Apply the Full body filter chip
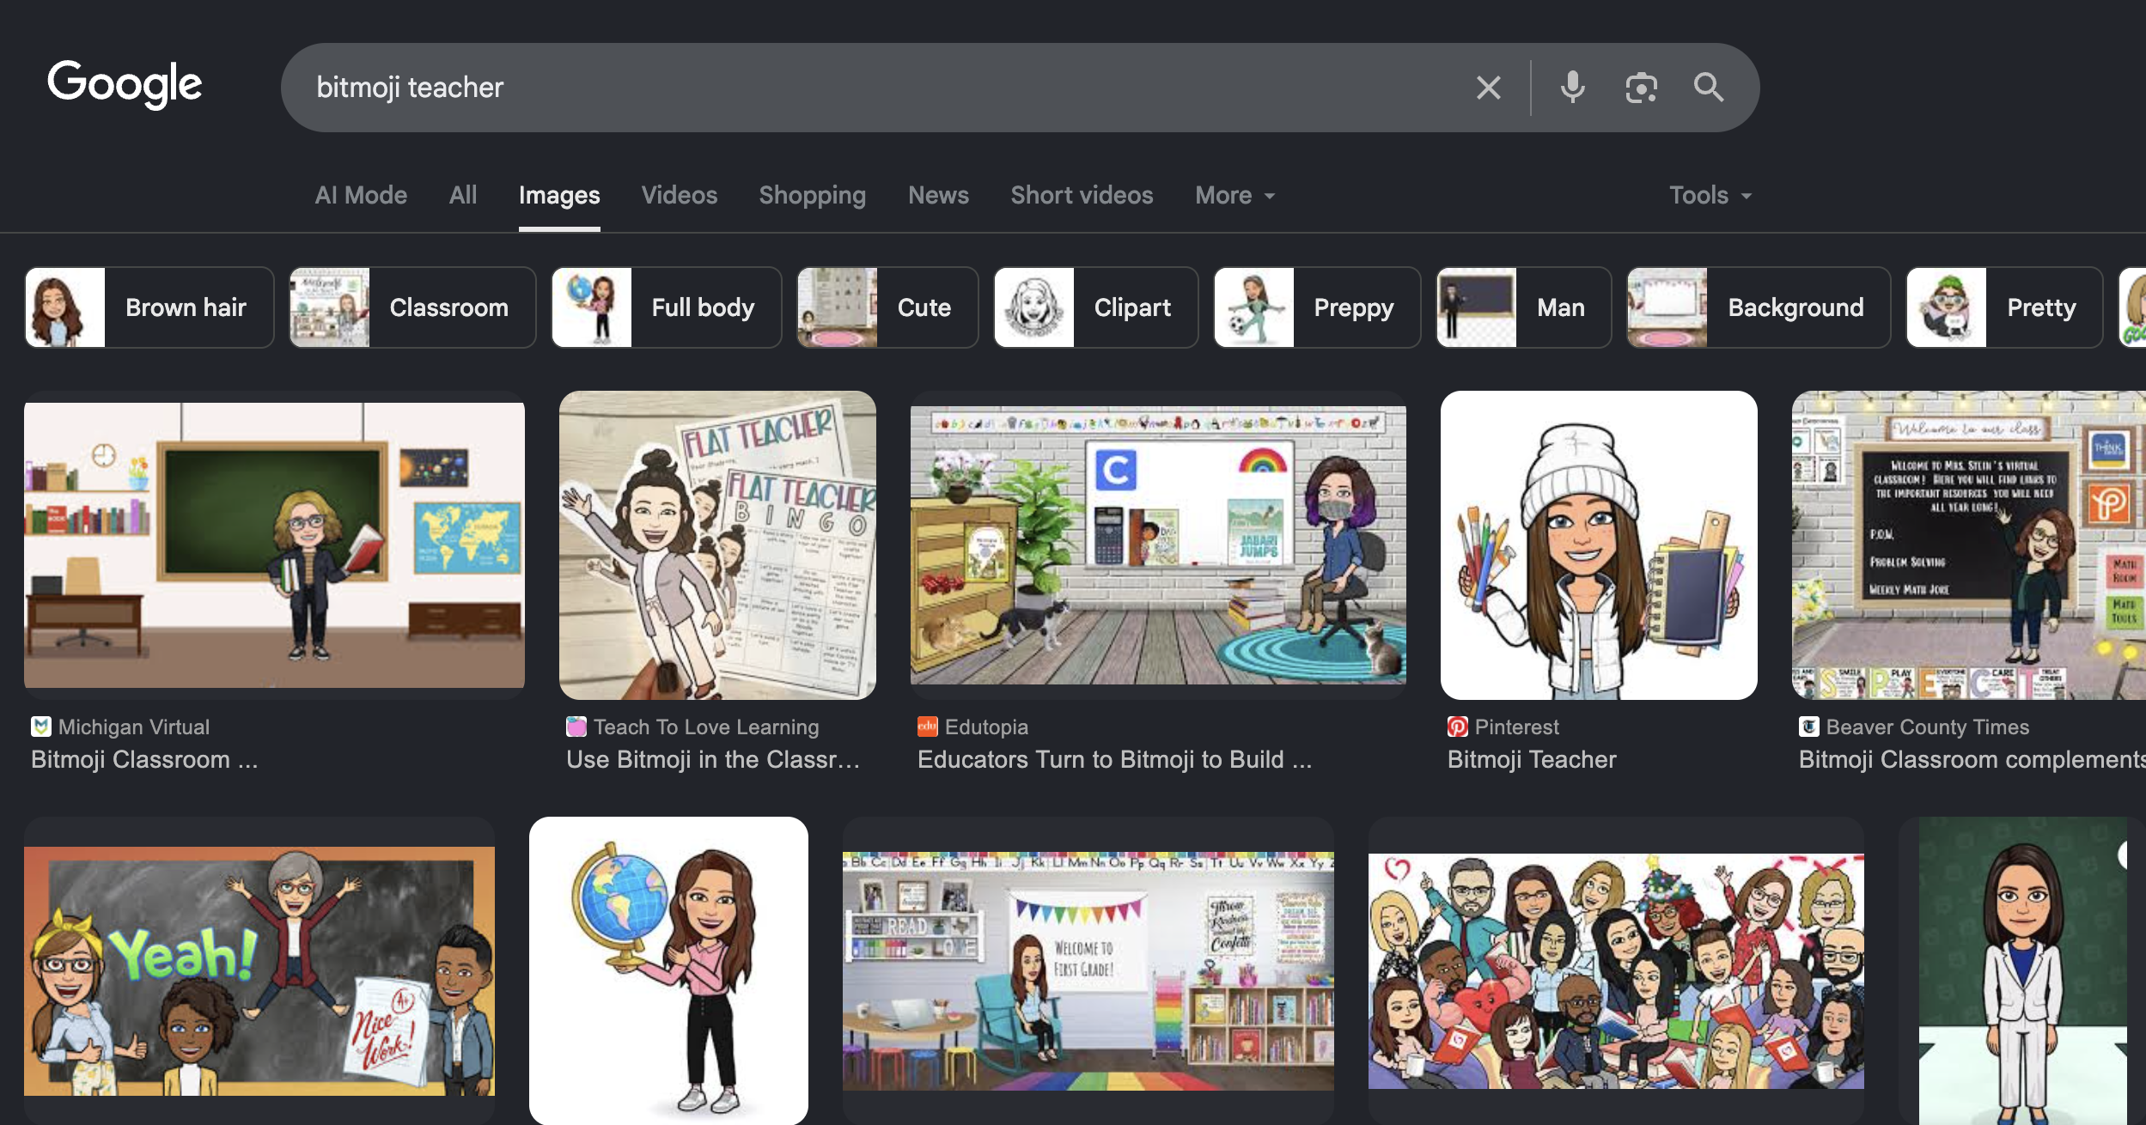 coord(666,307)
